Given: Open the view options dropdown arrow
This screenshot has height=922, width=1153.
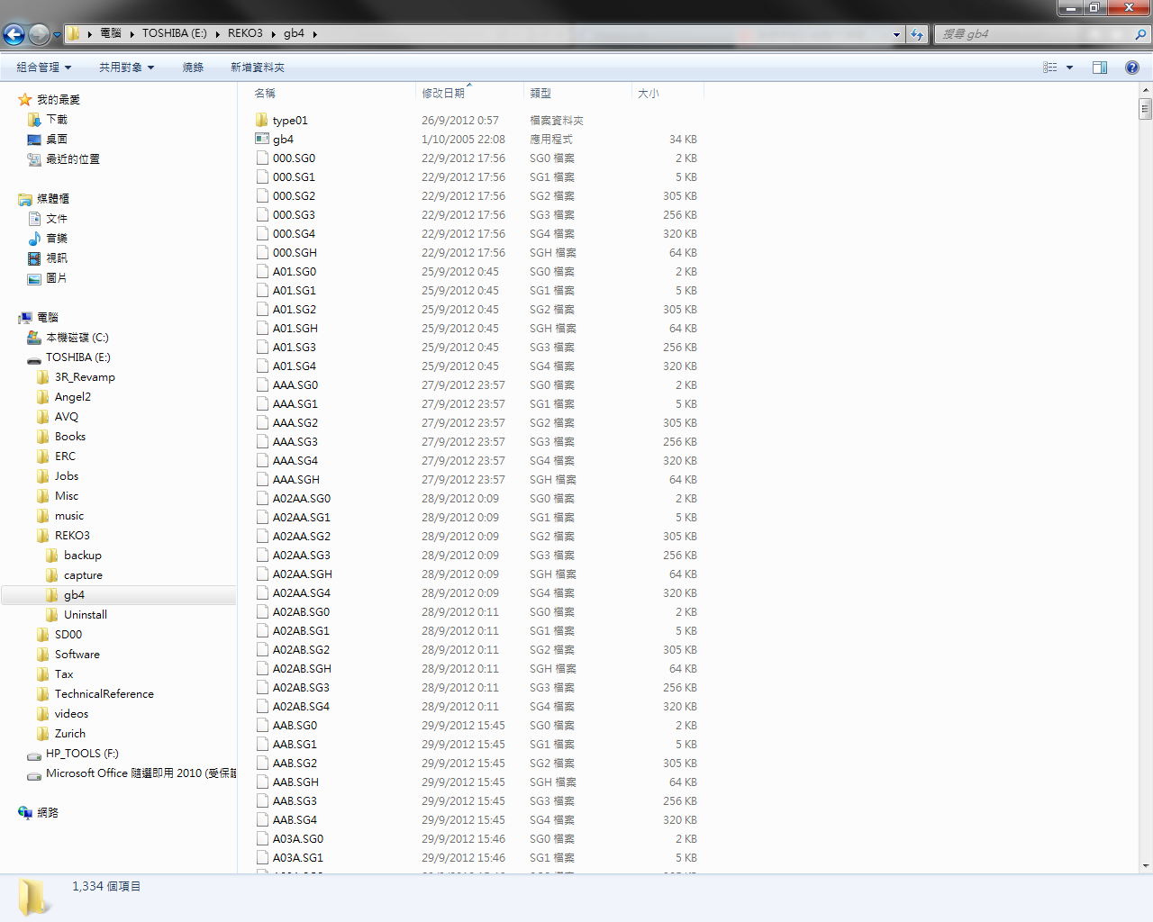Looking at the screenshot, I should 1070,68.
